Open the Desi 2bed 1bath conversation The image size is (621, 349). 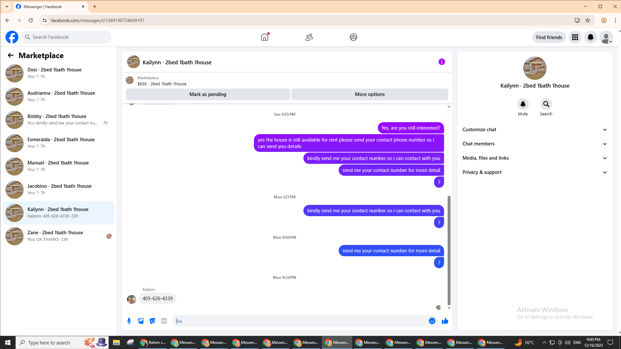(59, 73)
